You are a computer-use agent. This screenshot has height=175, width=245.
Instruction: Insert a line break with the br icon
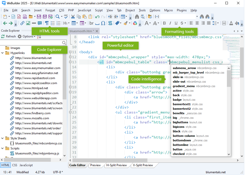(x=91, y=23)
